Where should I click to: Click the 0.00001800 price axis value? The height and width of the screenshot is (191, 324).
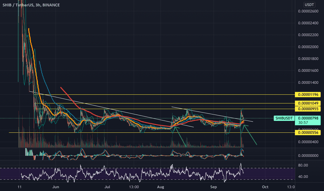pos(308,59)
